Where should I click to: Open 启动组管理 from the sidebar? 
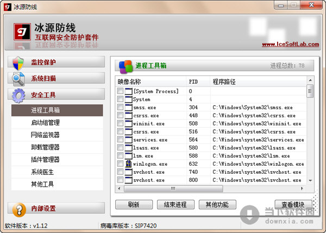(45, 123)
